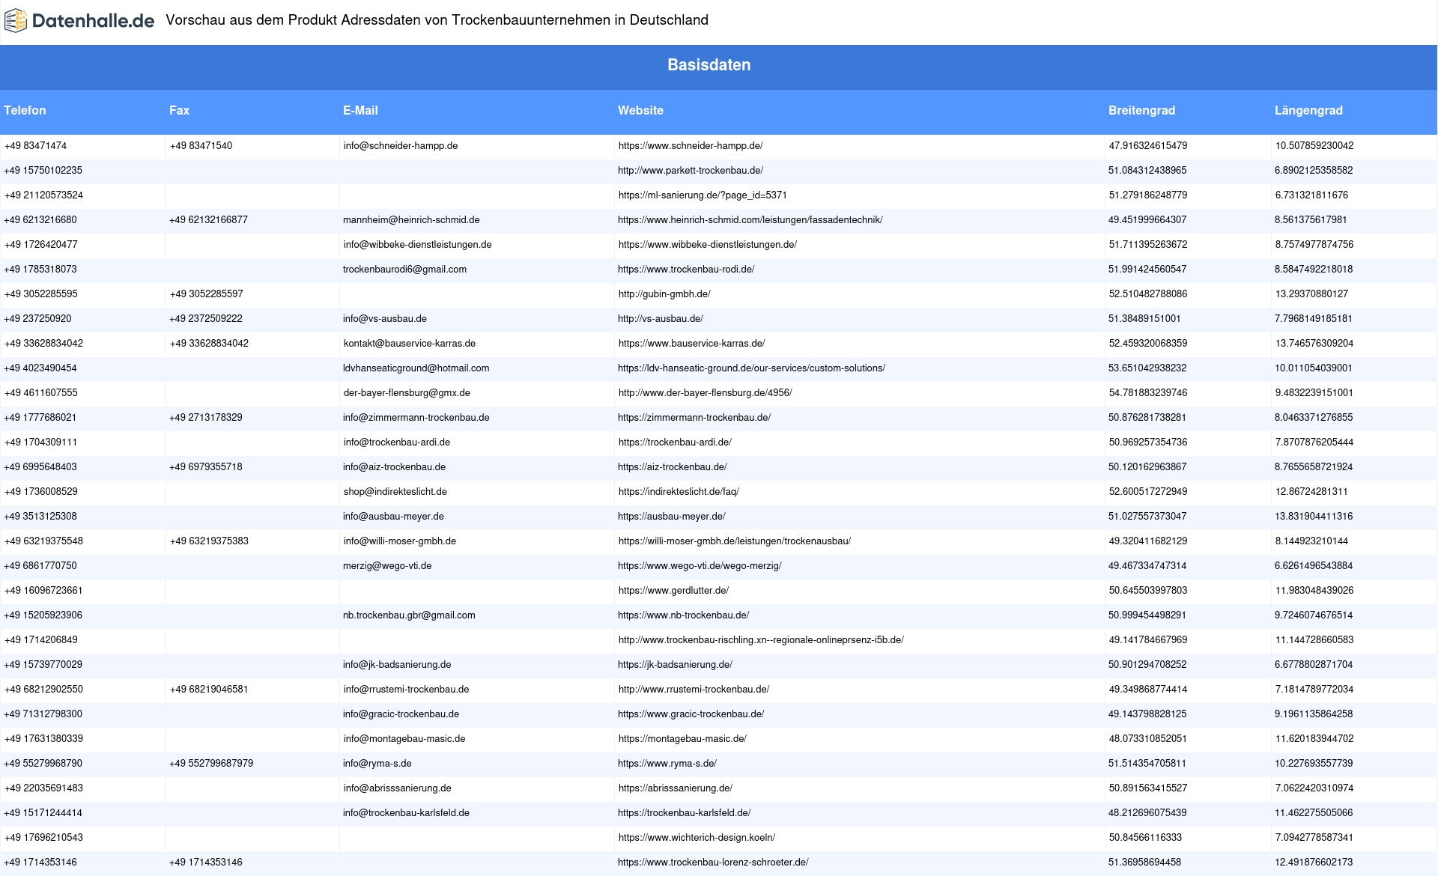
Task: Open trockenbau-rischling regionale-onlineprsenz link
Action: tap(761, 640)
